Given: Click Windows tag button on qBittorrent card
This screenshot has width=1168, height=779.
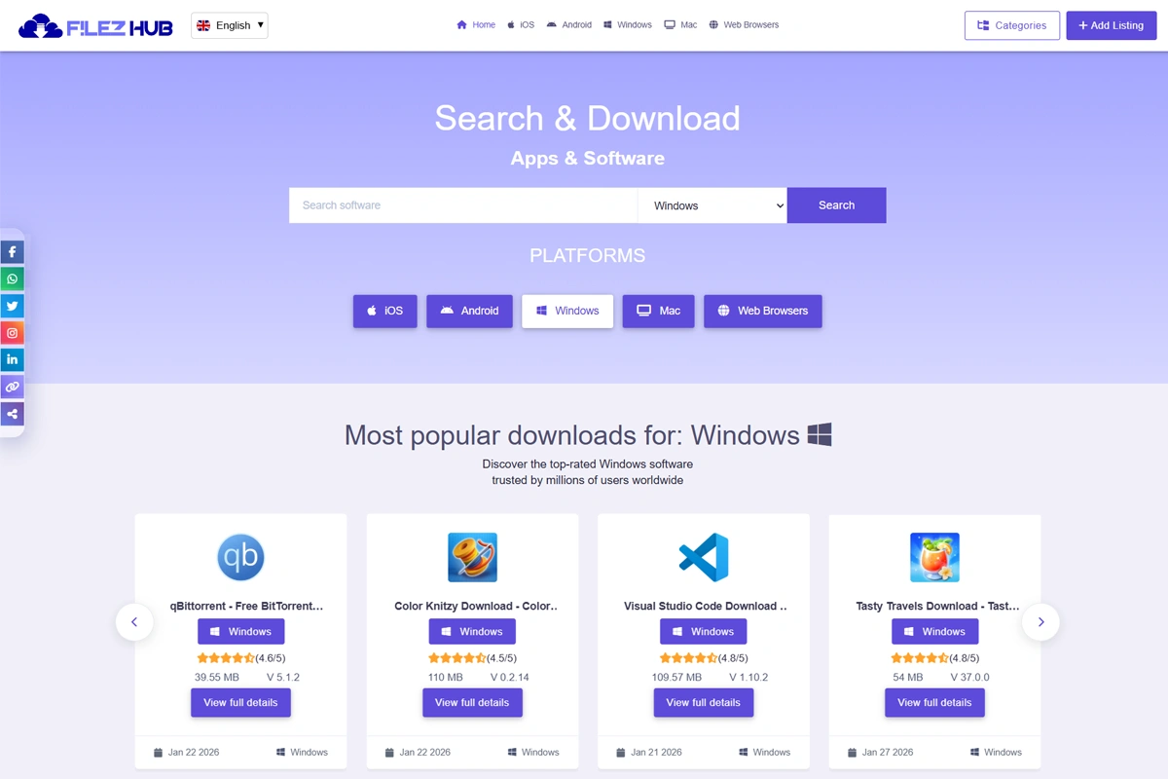Looking at the screenshot, I should [241, 631].
